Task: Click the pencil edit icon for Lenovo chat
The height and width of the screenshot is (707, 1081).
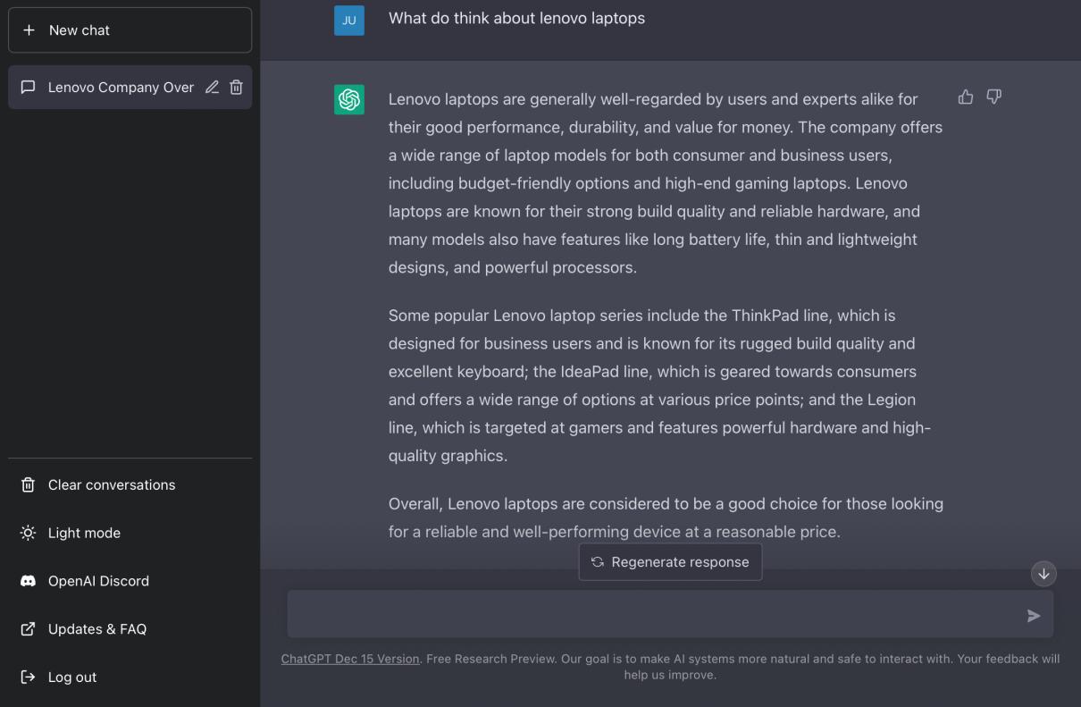Action: [212, 88]
